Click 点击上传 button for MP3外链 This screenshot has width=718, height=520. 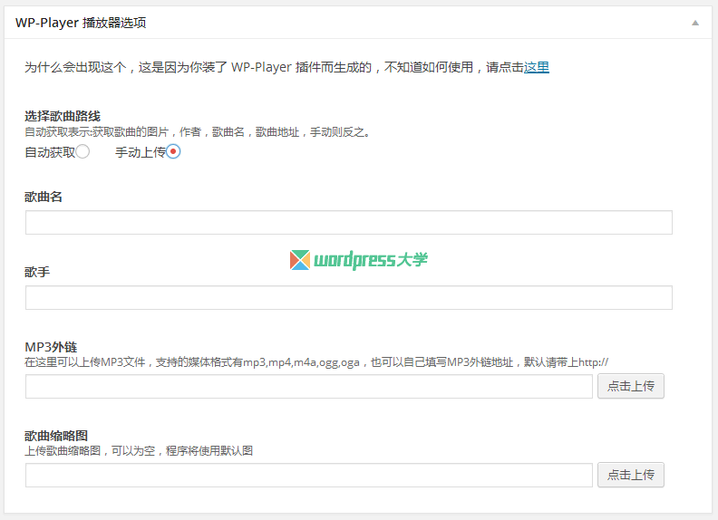tap(631, 386)
